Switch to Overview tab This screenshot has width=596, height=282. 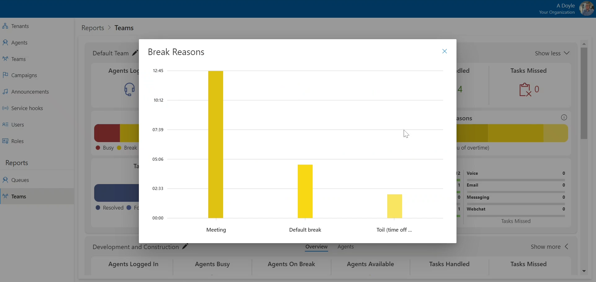(316, 247)
